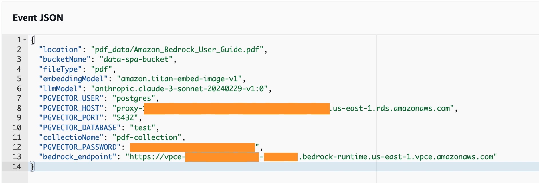Click the "test" database value
Image resolution: width=539 pixels, height=183 pixels.
coord(142,128)
